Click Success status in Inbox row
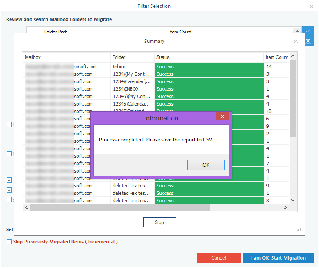 [x=209, y=67]
